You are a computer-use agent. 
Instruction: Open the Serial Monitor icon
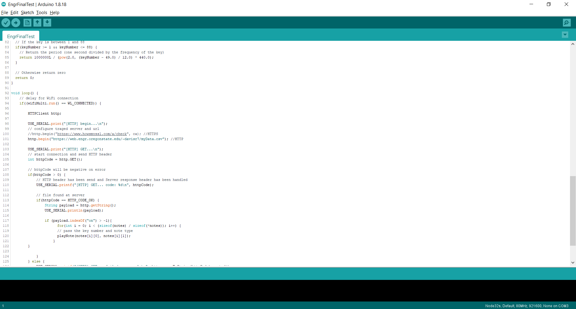point(567,22)
